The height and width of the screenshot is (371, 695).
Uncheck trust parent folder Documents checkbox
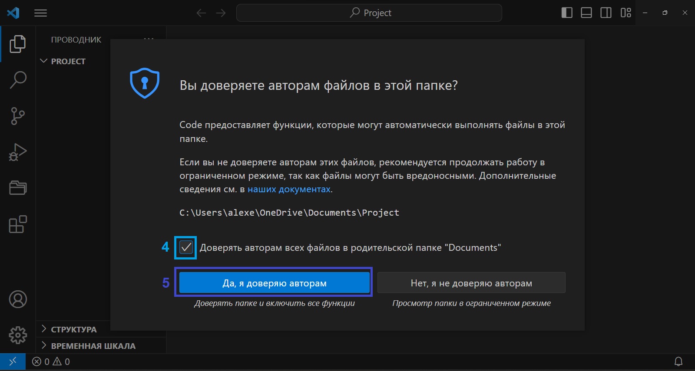tap(186, 247)
